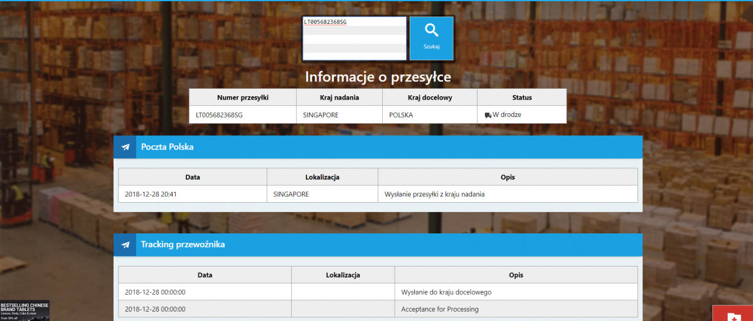
Task: Click the Tracking przewoźnika paper plane icon
Action: [x=125, y=245]
